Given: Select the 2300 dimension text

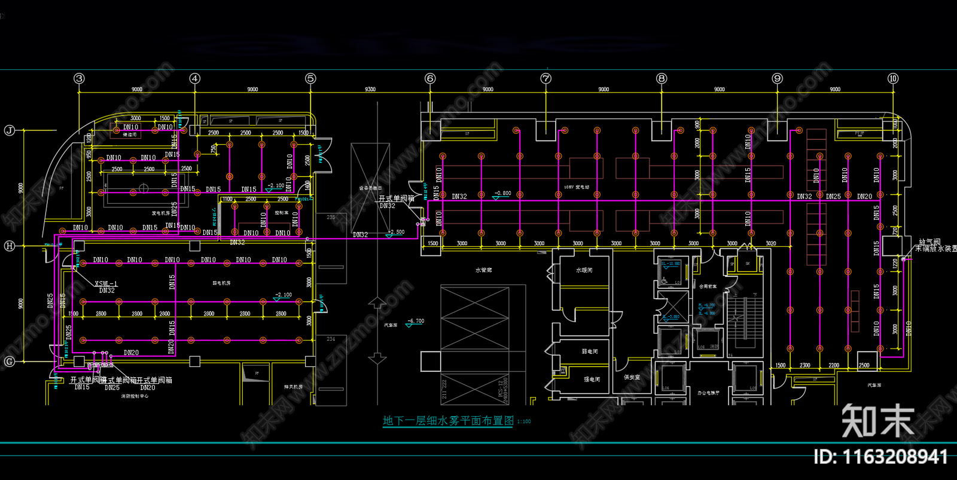Looking at the screenshot, I should tap(805, 365).
